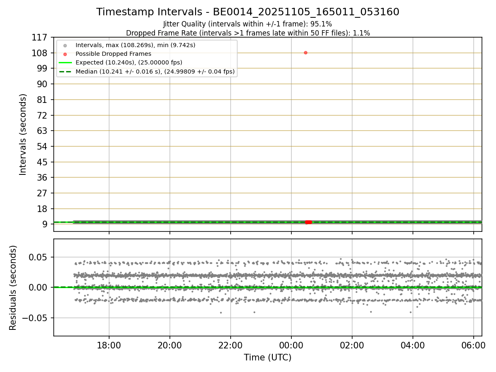
Task: Click the dashed green Median legend swatch
Action: point(65,71)
